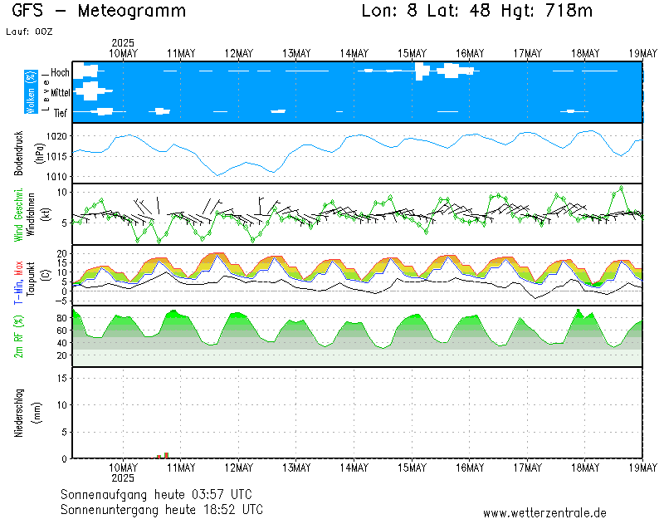This screenshot has width=664, height=519.
Task: Click the "80" tick on the humidity axis
Action: coord(61,318)
